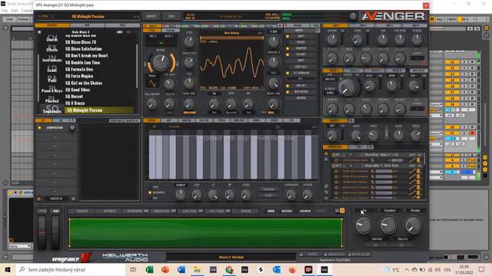
Task: Click Ableton's Link button
Action: click(9, 19)
